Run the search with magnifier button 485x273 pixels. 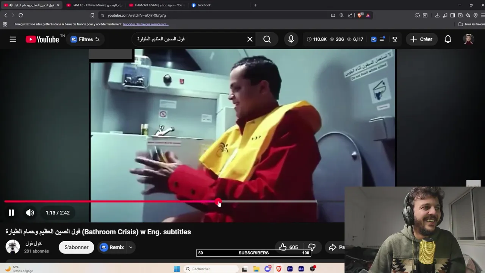267,39
